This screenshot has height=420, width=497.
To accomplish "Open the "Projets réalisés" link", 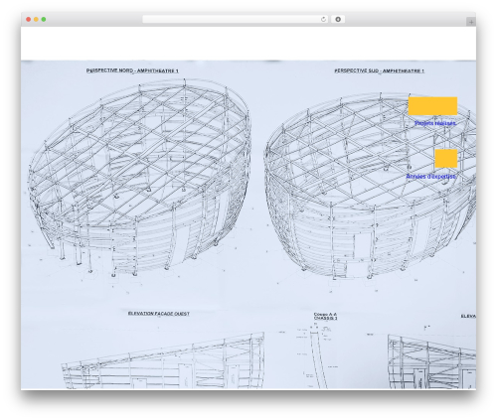I will 435,123.
